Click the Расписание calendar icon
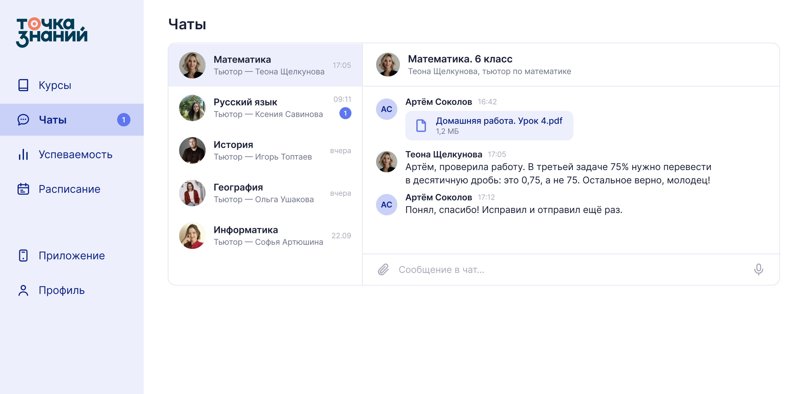Screen dimensions: 804x394 click(x=23, y=189)
